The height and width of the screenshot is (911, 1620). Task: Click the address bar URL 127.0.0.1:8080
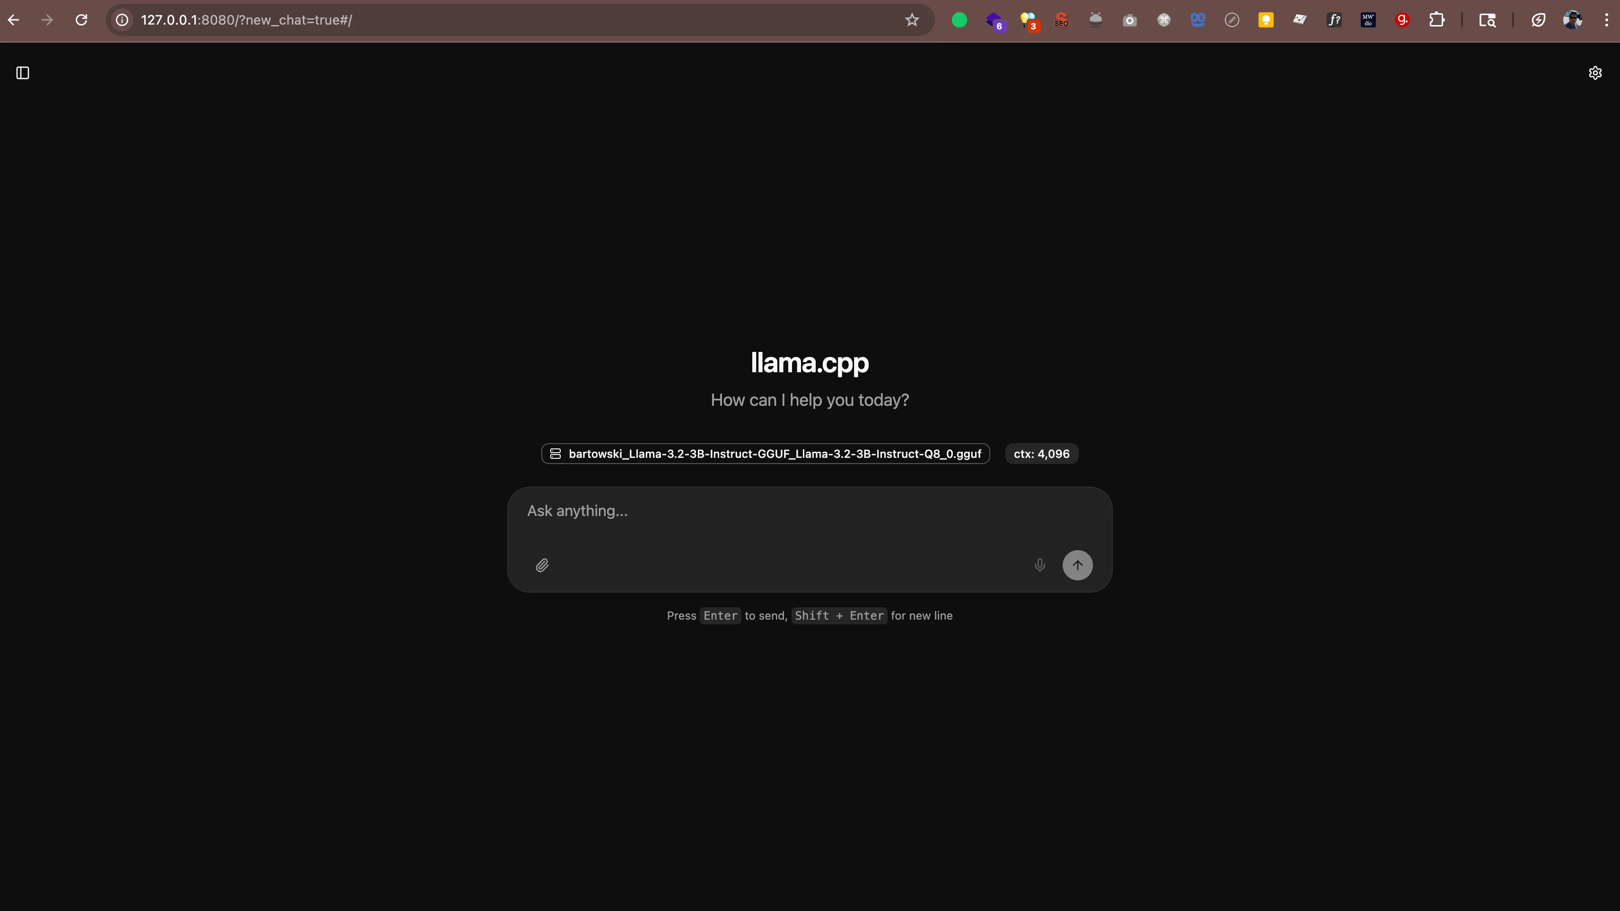pos(247,20)
